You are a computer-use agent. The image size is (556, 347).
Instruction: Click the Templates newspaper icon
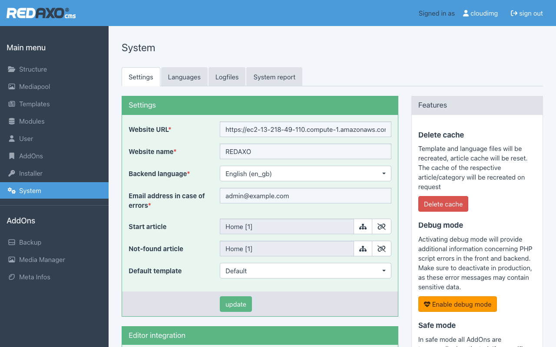point(12,104)
